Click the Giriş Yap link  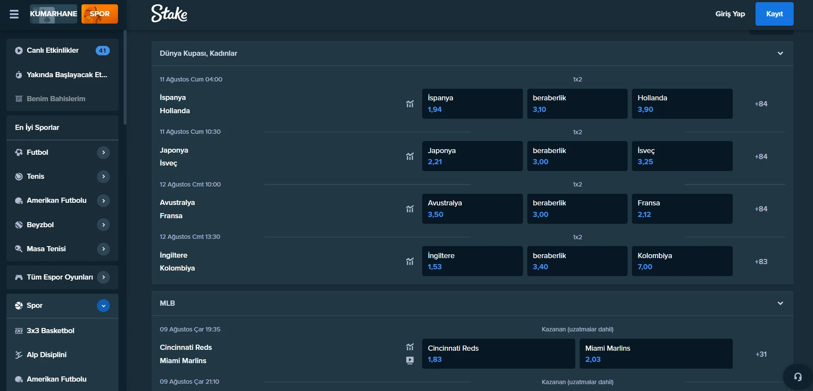(x=730, y=14)
